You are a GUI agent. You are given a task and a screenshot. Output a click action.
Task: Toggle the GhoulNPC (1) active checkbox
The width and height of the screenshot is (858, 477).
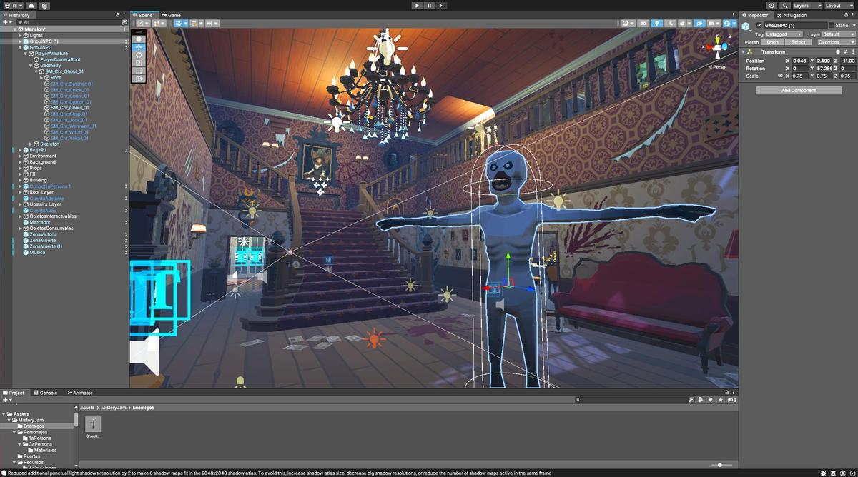click(x=759, y=25)
